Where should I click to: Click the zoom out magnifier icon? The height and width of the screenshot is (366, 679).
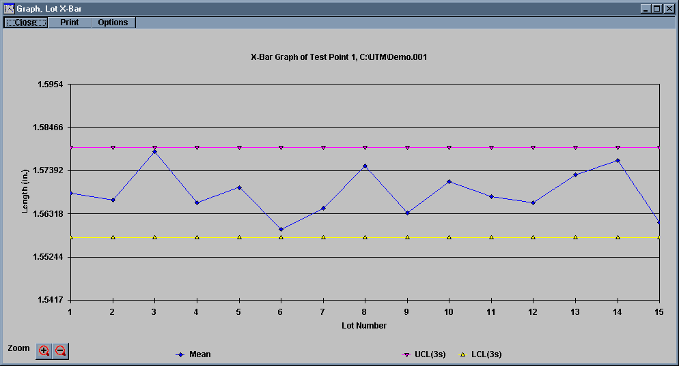[x=61, y=351]
